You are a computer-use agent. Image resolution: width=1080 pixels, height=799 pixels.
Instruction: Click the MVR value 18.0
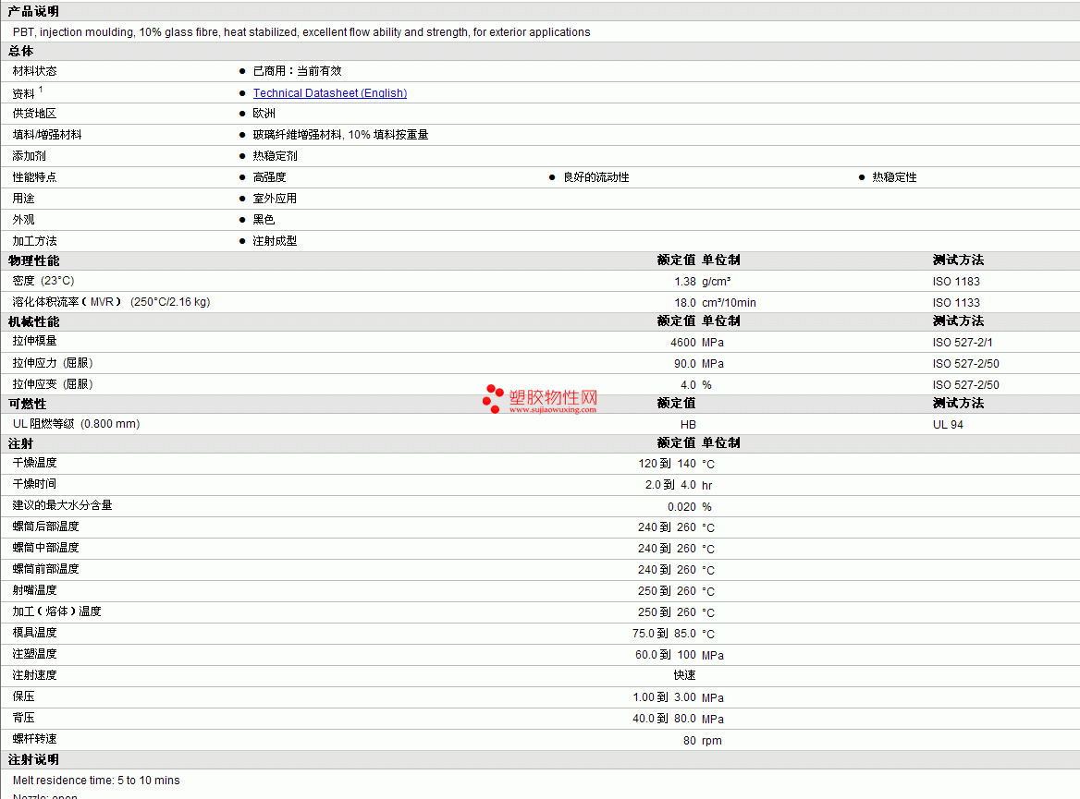[684, 303]
